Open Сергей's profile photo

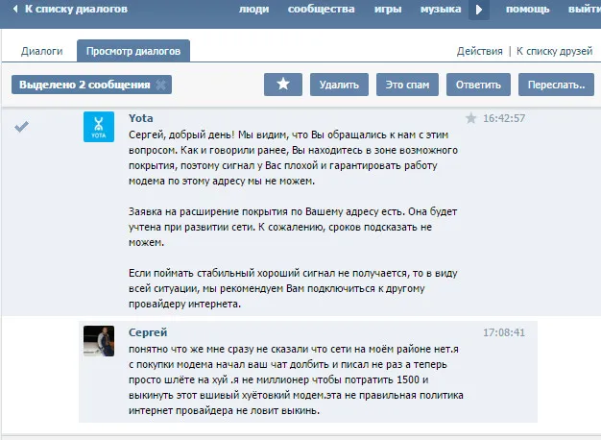[x=99, y=341]
